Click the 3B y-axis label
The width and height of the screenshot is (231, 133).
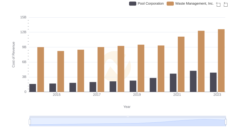coord(24,77)
